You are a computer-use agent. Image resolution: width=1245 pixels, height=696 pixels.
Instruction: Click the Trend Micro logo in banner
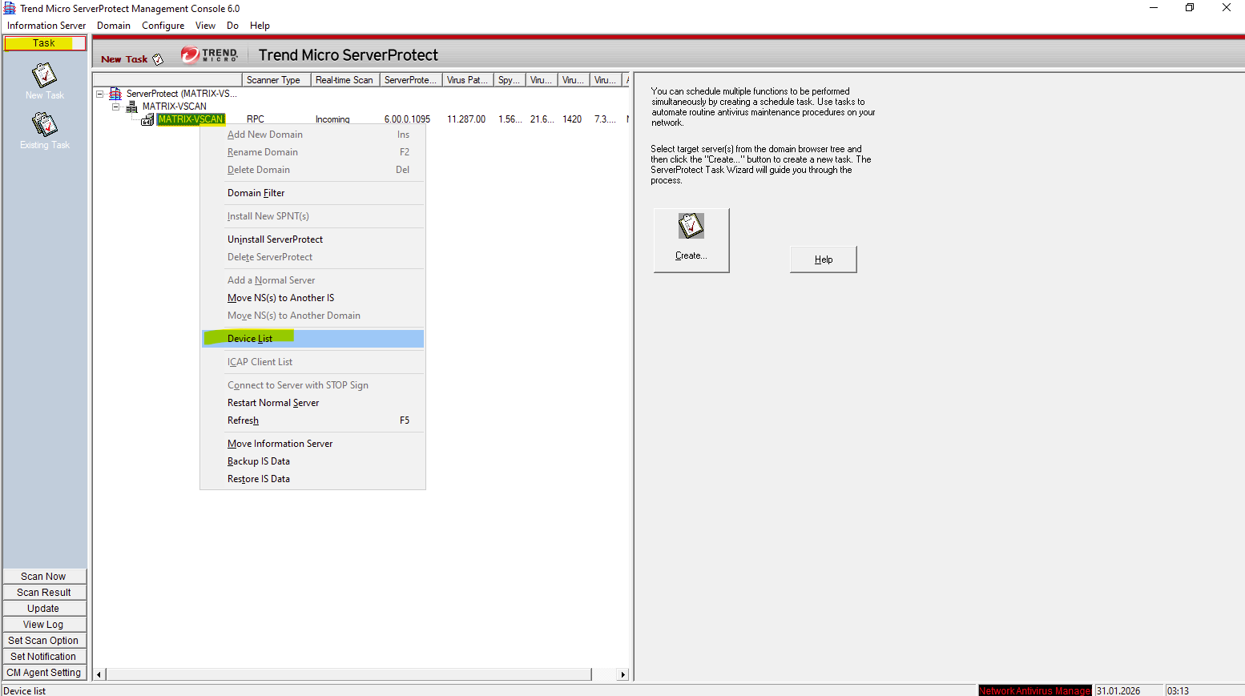tap(209, 54)
